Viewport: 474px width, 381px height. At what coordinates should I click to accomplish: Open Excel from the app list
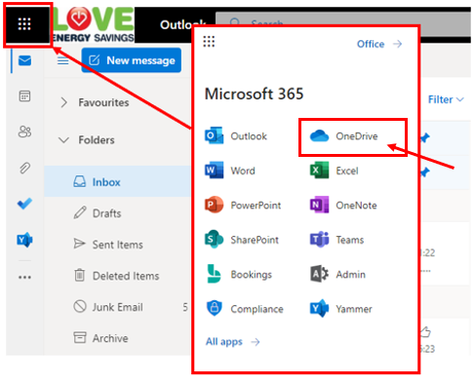tap(335, 171)
